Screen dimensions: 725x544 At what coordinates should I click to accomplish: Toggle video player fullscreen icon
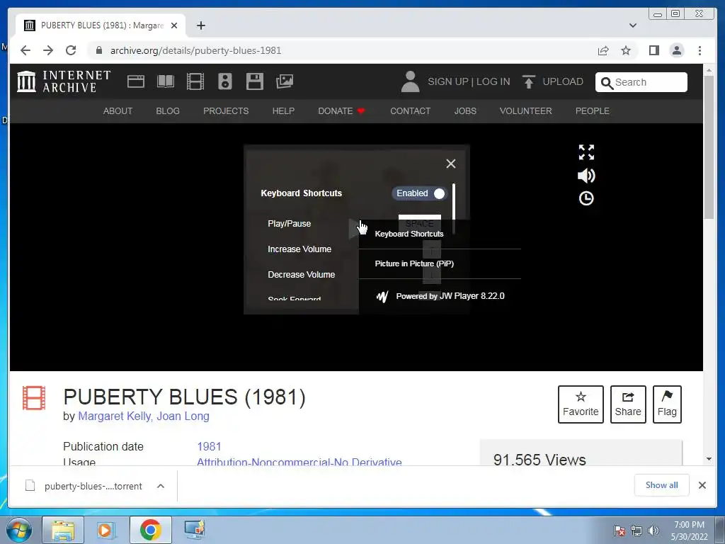586,152
